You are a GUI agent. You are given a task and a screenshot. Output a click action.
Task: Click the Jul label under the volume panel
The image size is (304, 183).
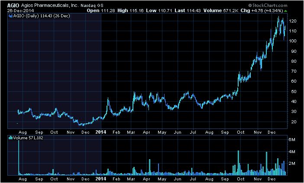[x=193, y=179]
